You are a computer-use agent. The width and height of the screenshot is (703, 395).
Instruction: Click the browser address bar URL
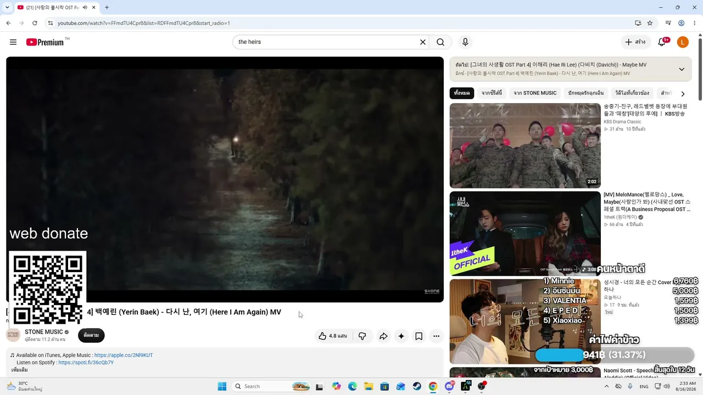[144, 23]
